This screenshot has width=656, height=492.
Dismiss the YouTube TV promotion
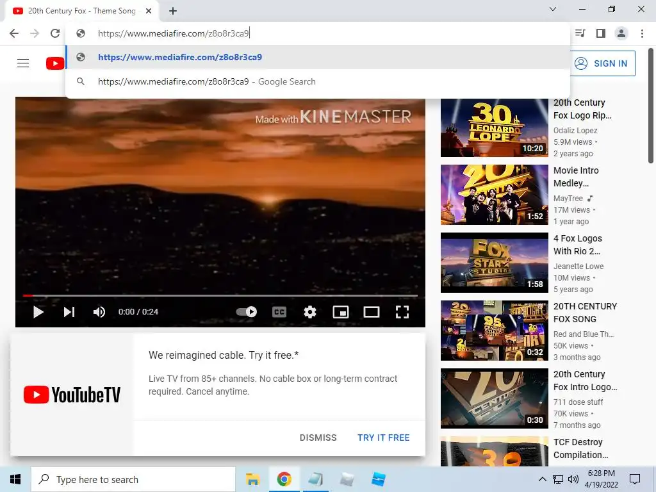318,438
